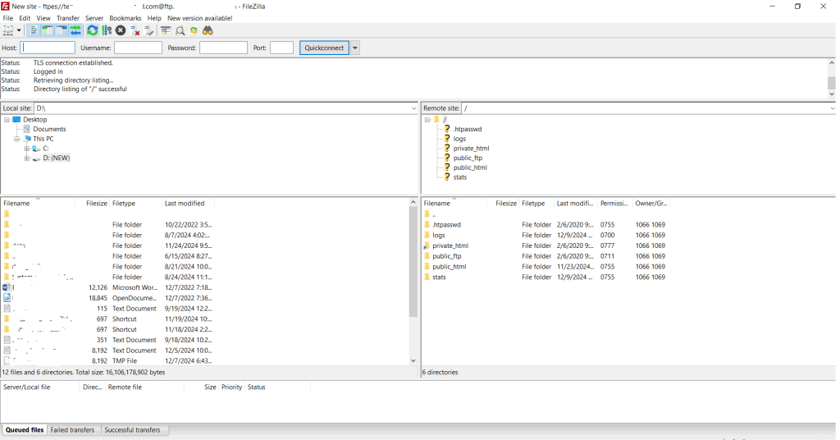Image resolution: width=840 pixels, height=440 pixels.
Task: Open the Bookmarks menu
Action: click(x=126, y=18)
